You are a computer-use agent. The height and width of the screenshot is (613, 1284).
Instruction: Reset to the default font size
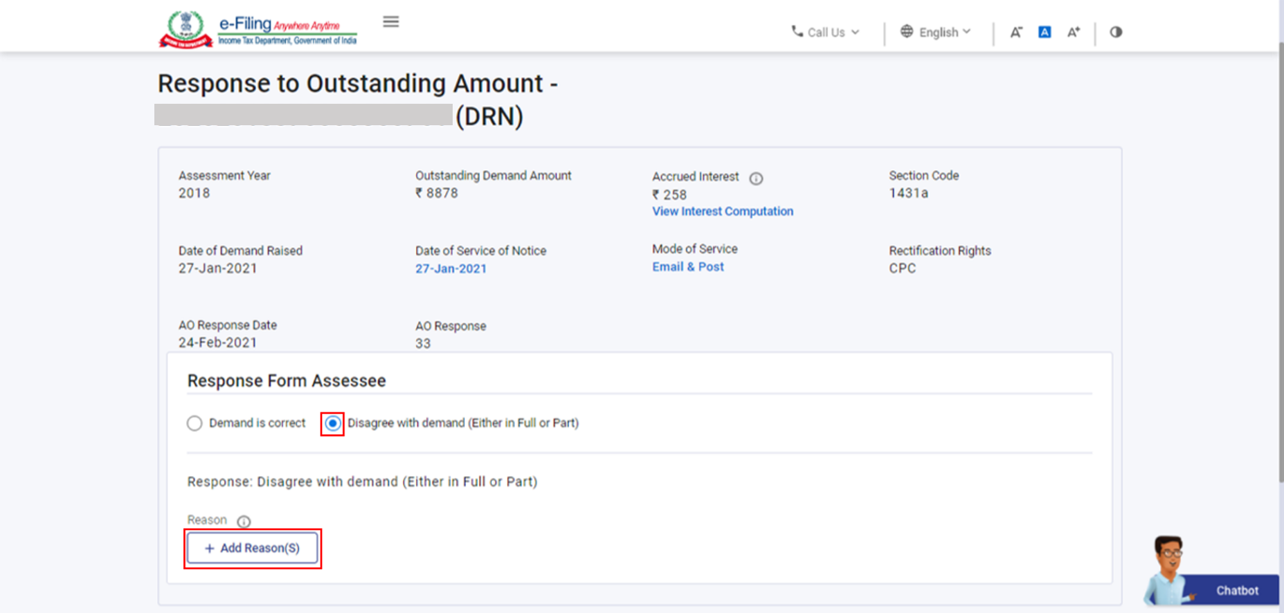(x=1045, y=33)
